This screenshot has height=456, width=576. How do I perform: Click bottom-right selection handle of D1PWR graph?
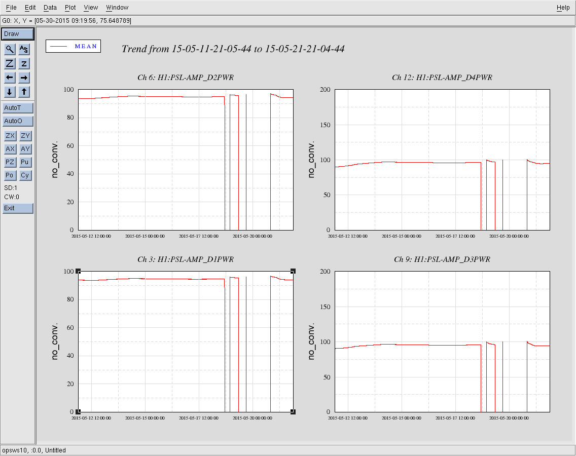tap(293, 412)
